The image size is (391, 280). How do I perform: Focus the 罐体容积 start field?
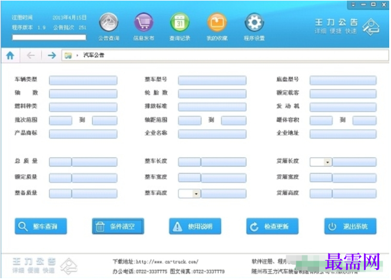click(x=321, y=121)
